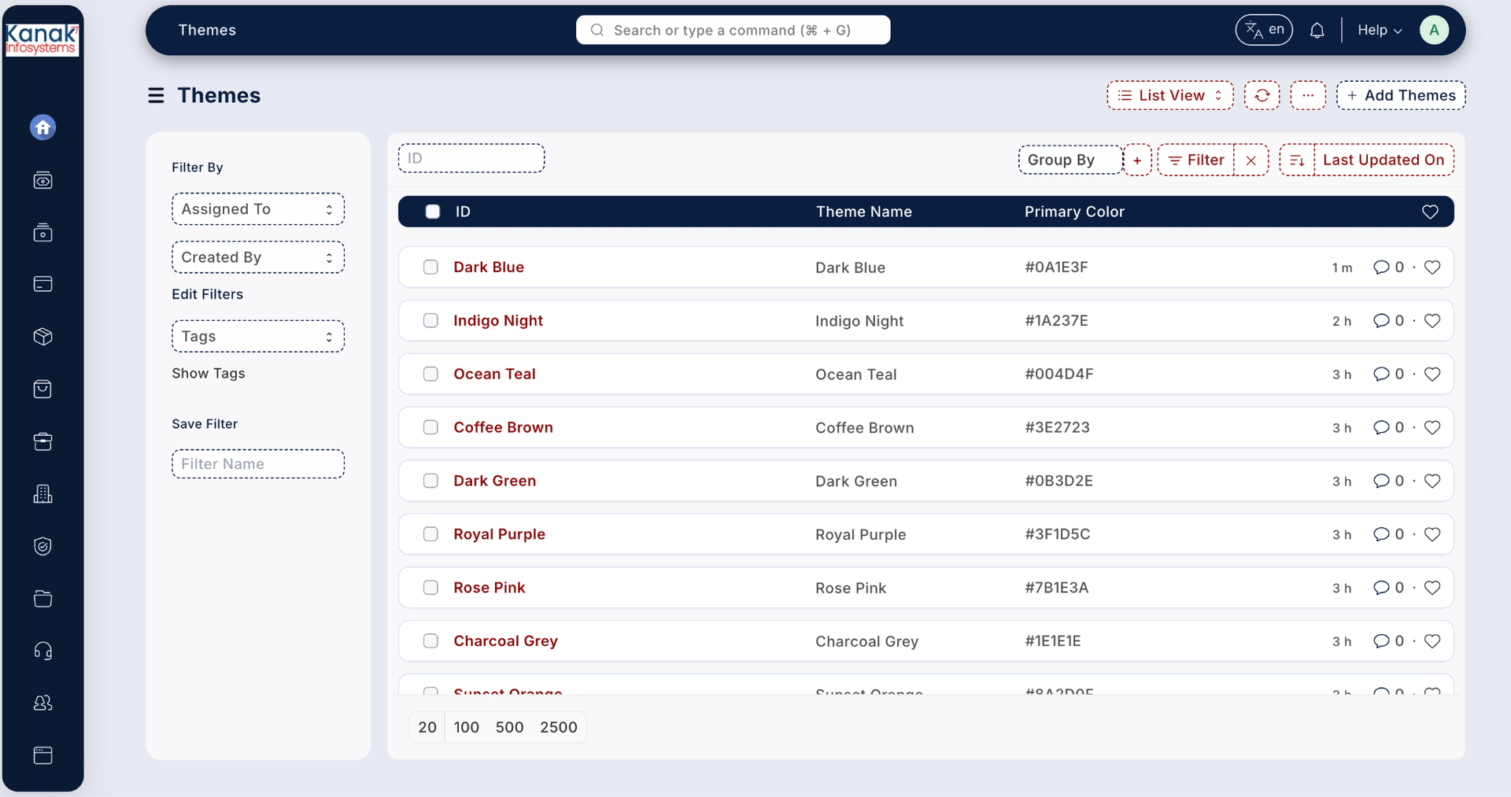Check the Rose Pink row checkbox
The width and height of the screenshot is (1511, 797).
430,588
